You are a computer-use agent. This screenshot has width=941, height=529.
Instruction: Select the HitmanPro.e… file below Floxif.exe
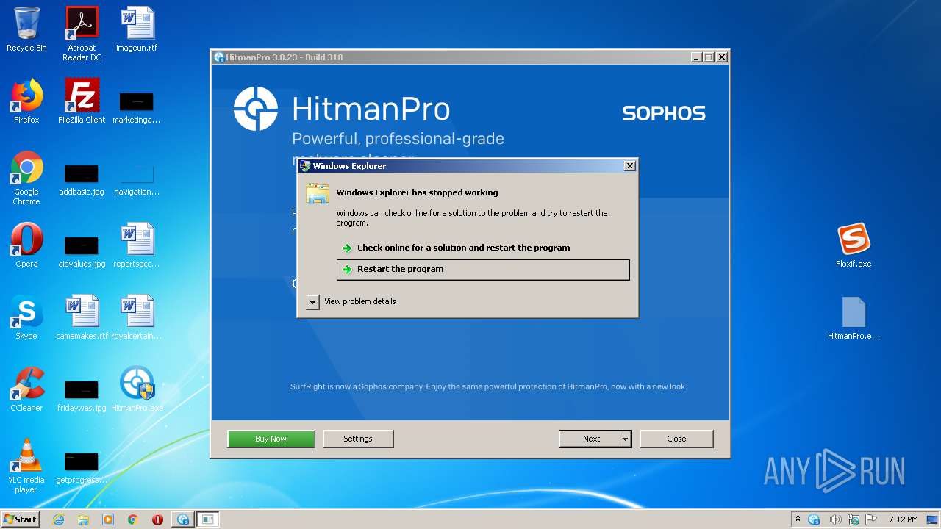(x=854, y=317)
